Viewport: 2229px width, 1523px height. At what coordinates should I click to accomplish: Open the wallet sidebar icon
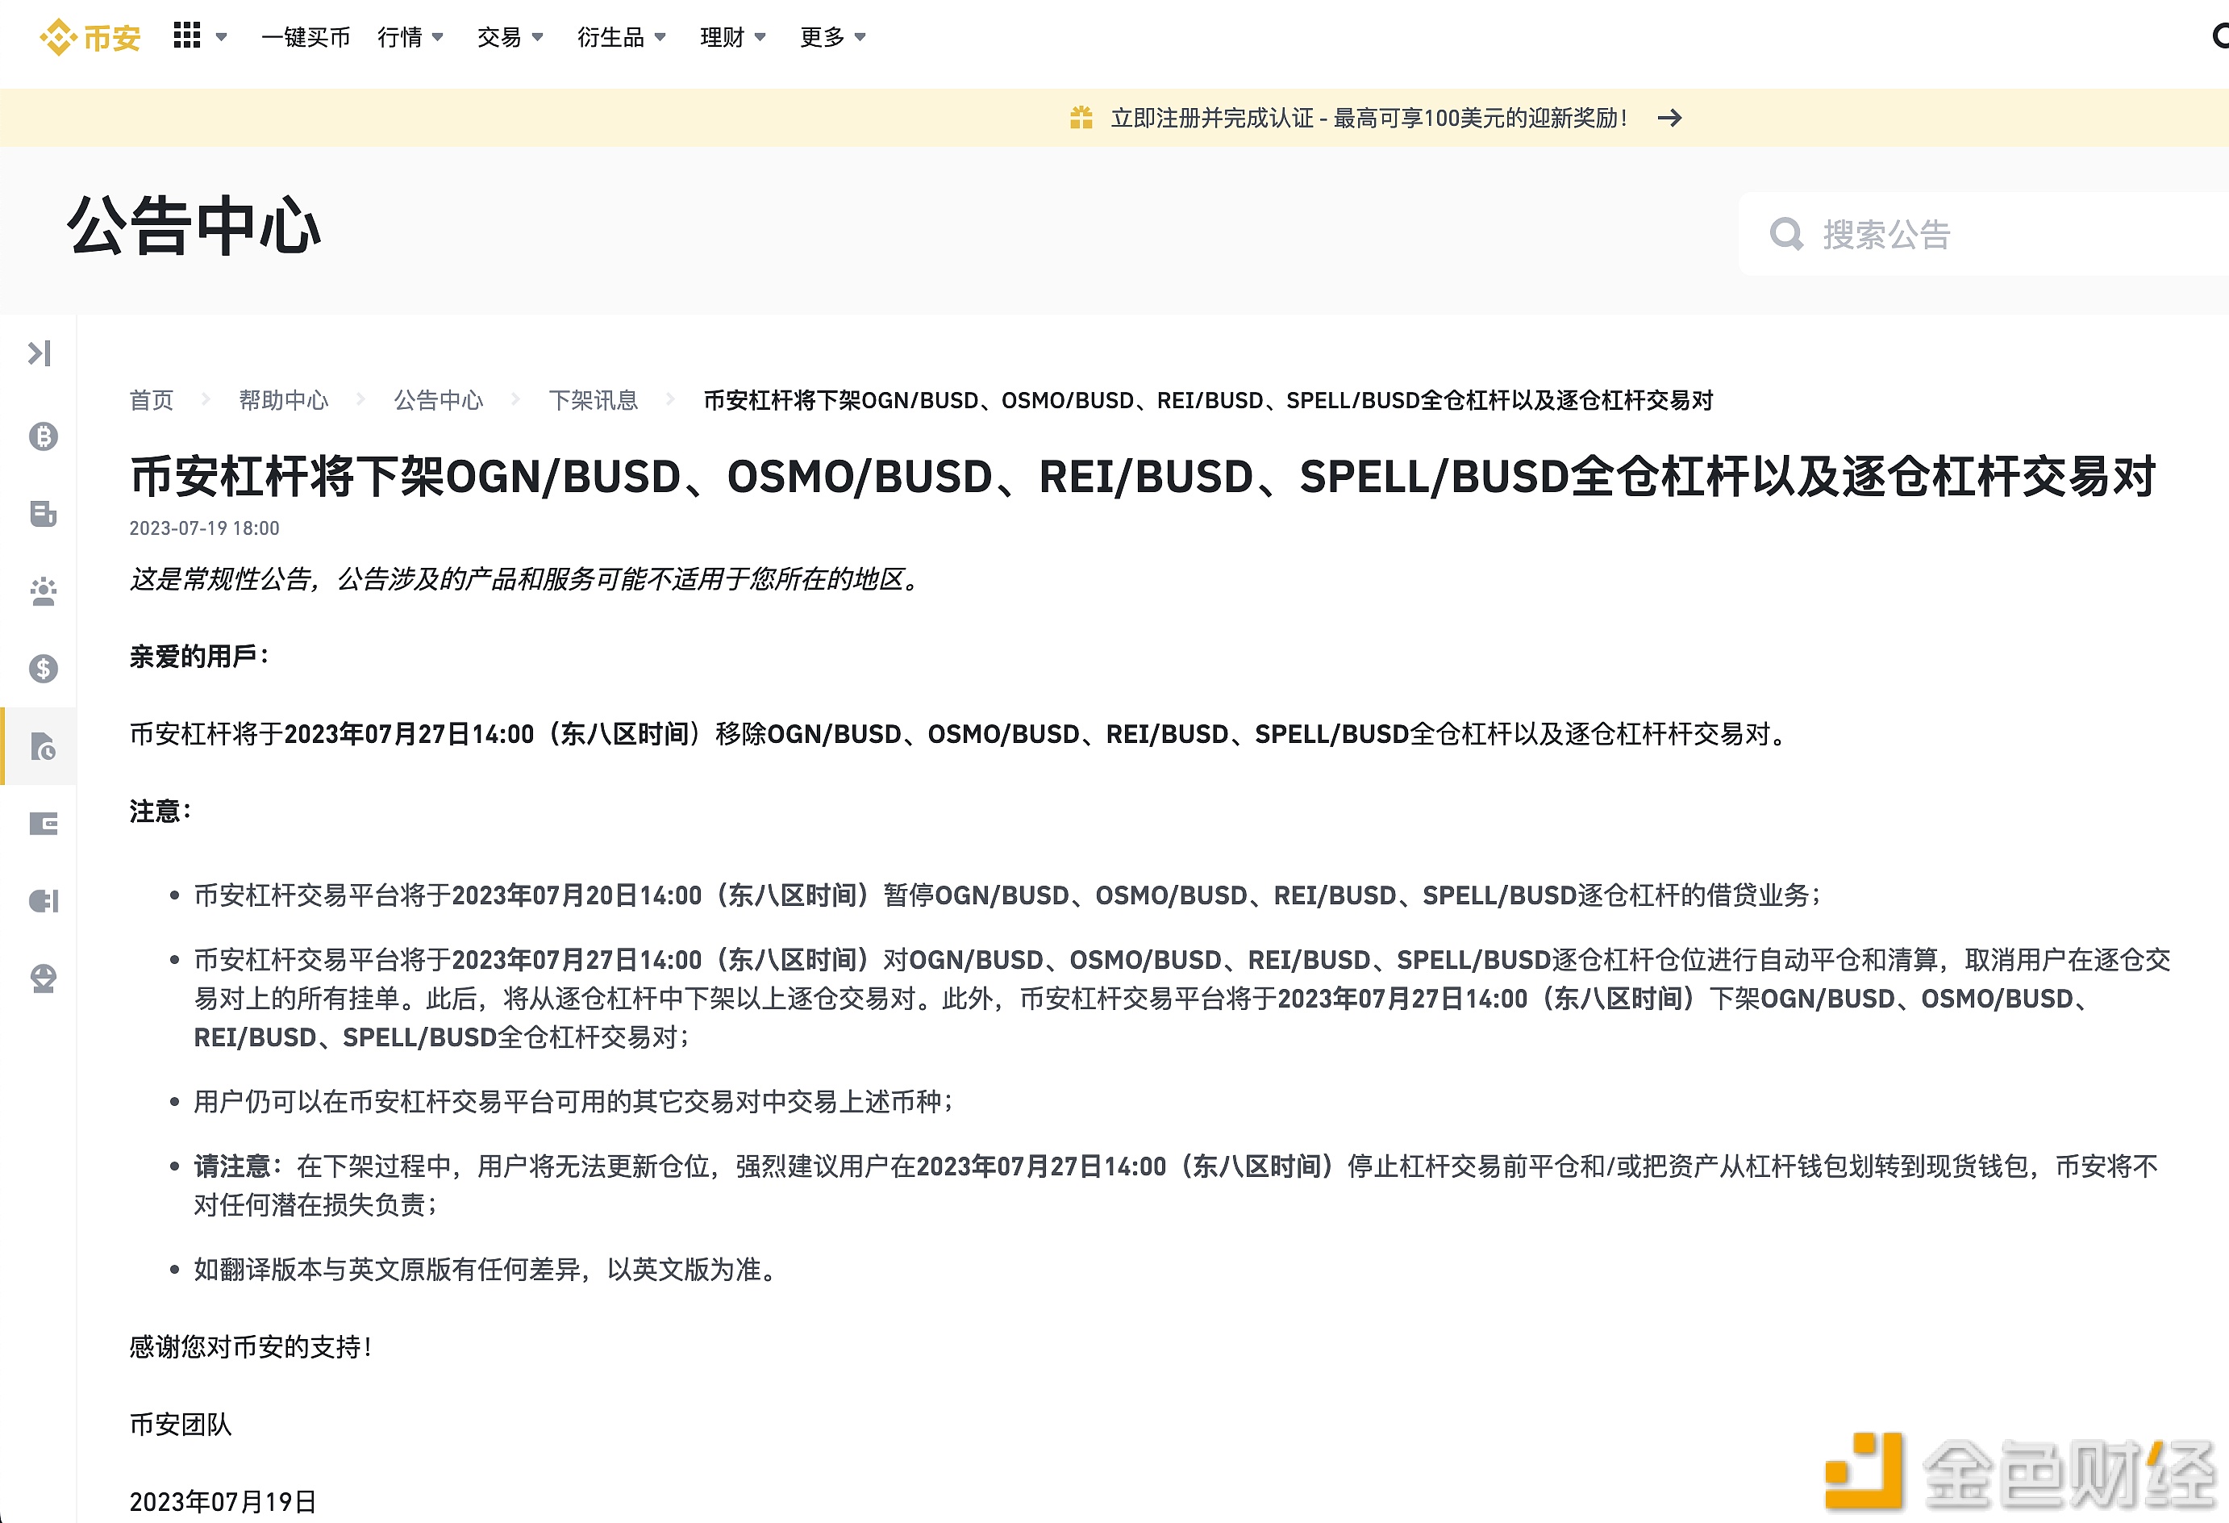click(x=44, y=824)
